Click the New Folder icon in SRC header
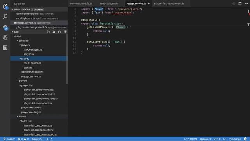 tap(54, 32)
